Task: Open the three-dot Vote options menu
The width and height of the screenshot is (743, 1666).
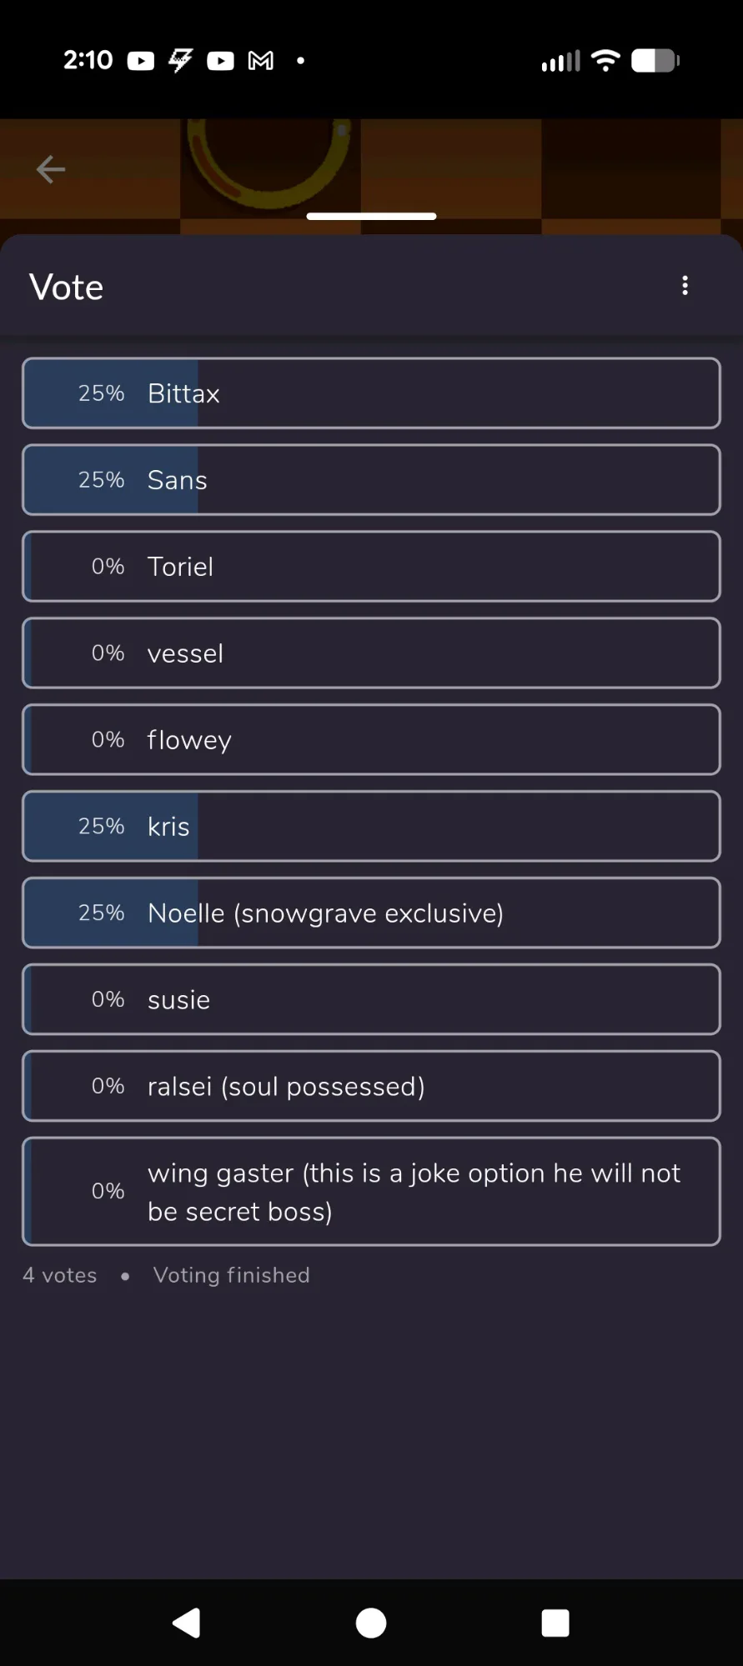Action: click(x=685, y=286)
